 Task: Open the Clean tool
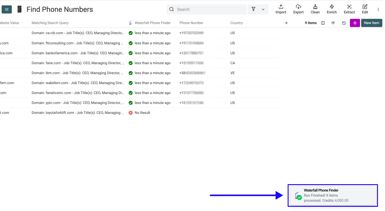315,7
